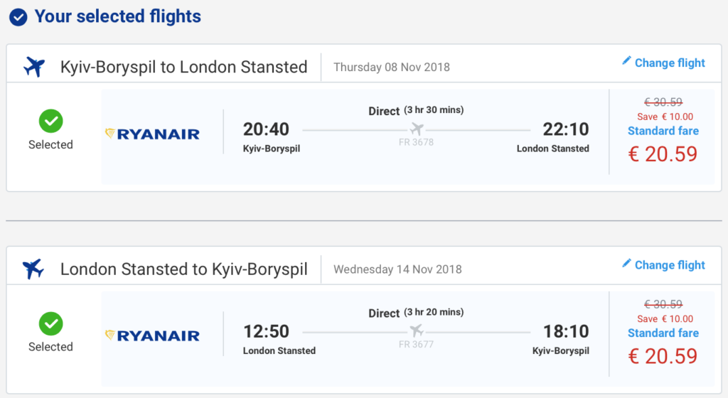Click the Ryanair logo on the return flight

152,335
